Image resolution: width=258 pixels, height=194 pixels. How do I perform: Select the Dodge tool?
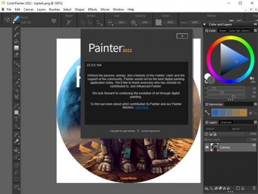click(x=16, y=141)
